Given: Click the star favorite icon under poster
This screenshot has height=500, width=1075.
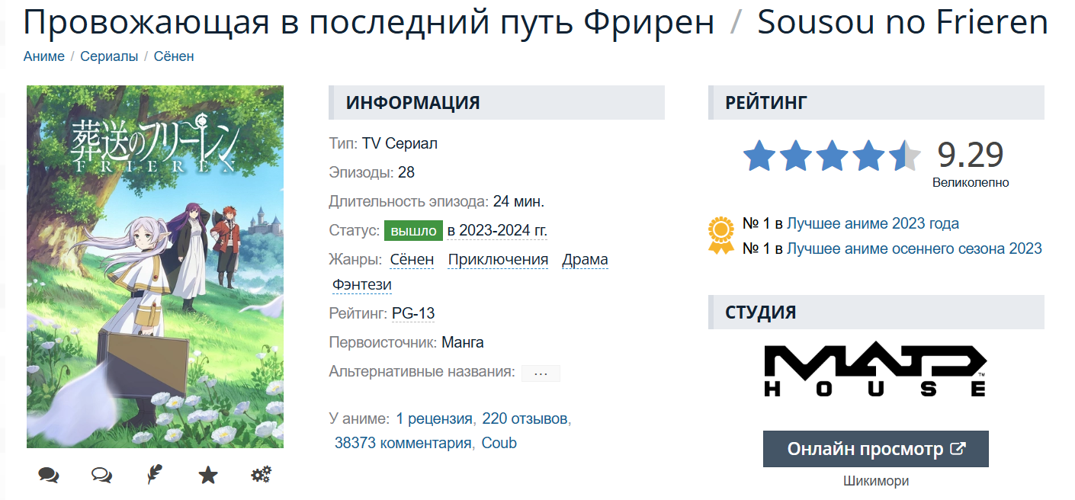Looking at the screenshot, I should point(208,476).
